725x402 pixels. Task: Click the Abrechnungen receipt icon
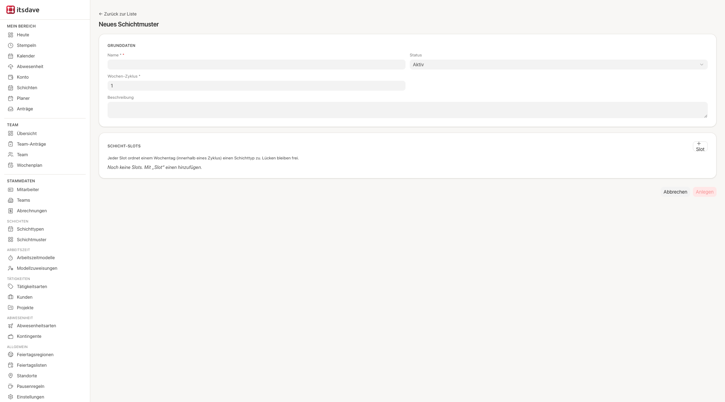11,211
